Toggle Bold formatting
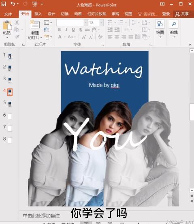The width and height of the screenshot is (194, 224). pyautogui.click(x=60, y=30)
